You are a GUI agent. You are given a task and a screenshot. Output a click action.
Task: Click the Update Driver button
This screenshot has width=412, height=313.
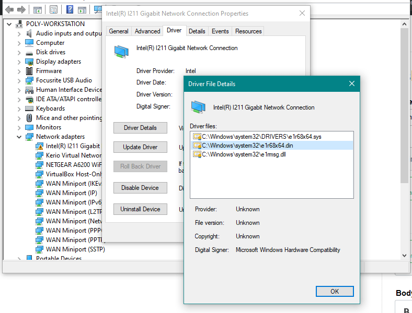[140, 147]
